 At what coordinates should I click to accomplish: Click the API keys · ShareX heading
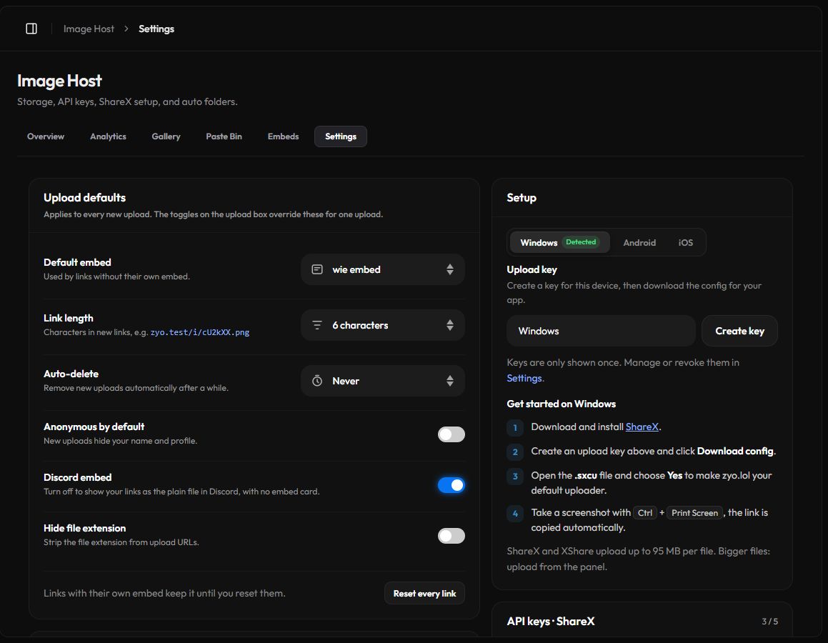tap(551, 622)
